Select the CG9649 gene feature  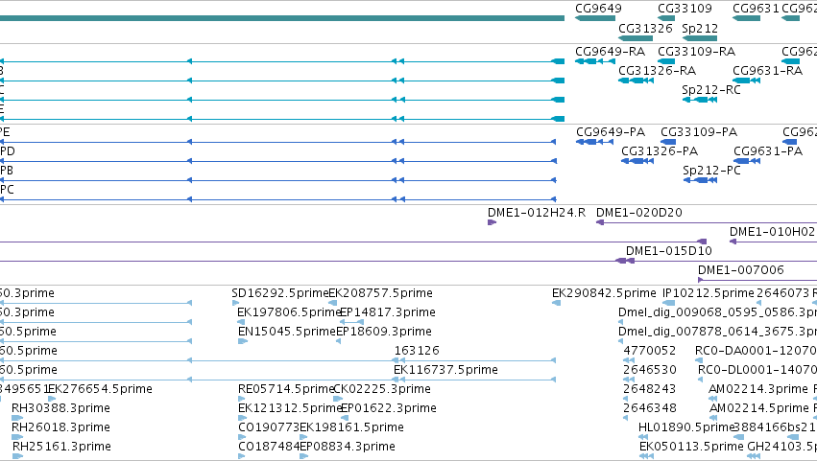595,19
